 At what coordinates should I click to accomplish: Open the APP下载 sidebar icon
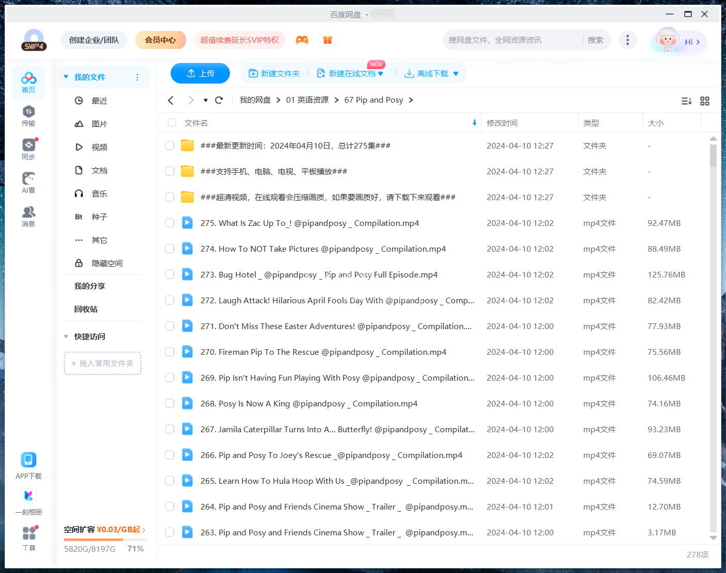(x=28, y=466)
